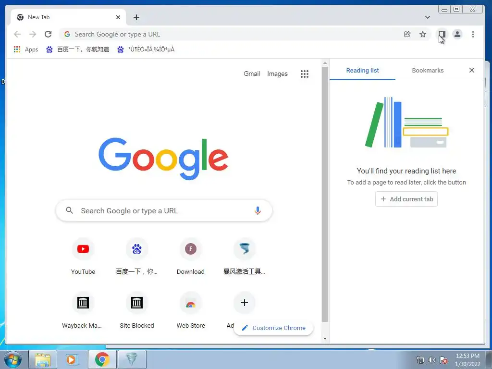This screenshot has width=492, height=369.
Task: Open a new tab with plus button
Action: click(136, 17)
